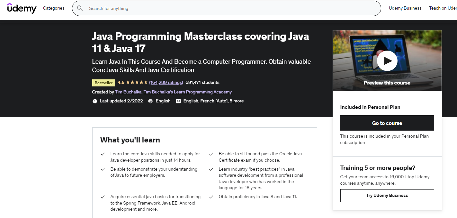Click the last updated alert icon
457x218 pixels.
point(95,101)
